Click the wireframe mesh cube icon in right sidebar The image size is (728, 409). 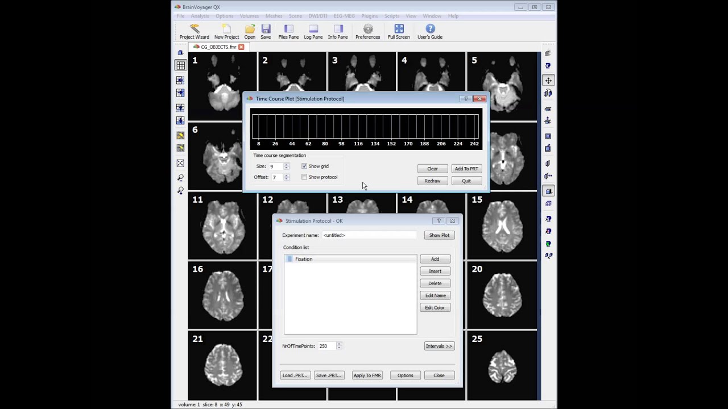click(x=548, y=204)
